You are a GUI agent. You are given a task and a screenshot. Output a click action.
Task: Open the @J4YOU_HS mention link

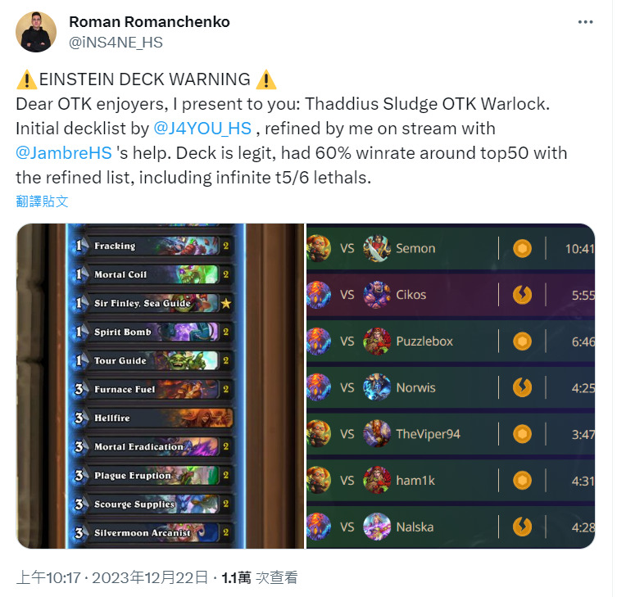point(202,129)
